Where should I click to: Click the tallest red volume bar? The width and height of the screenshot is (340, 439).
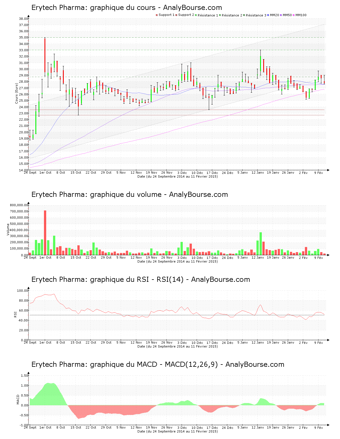[x=45, y=233]
